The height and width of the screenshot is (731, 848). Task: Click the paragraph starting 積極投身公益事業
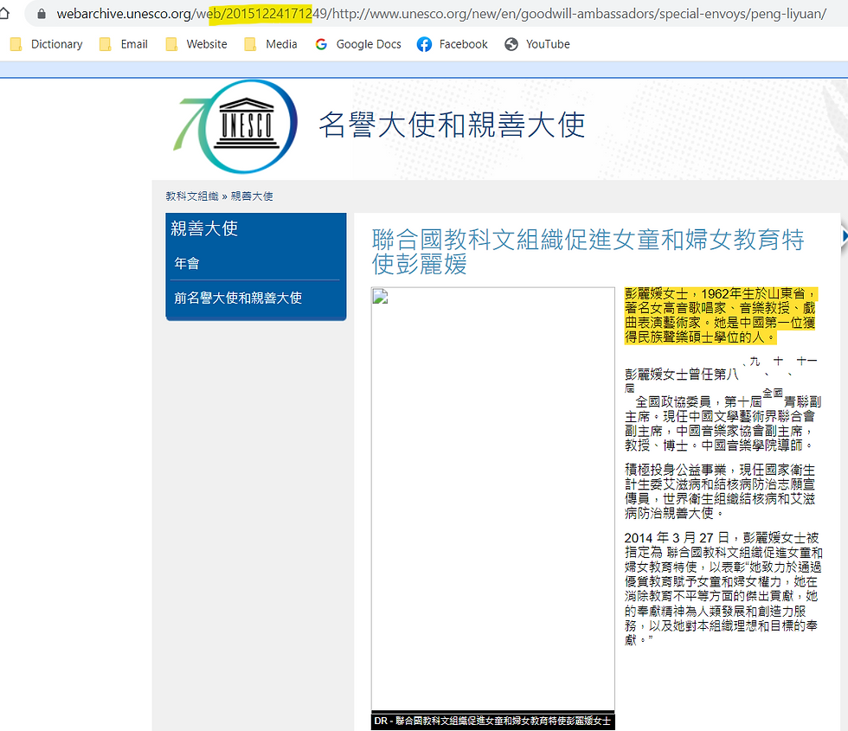coord(720,491)
